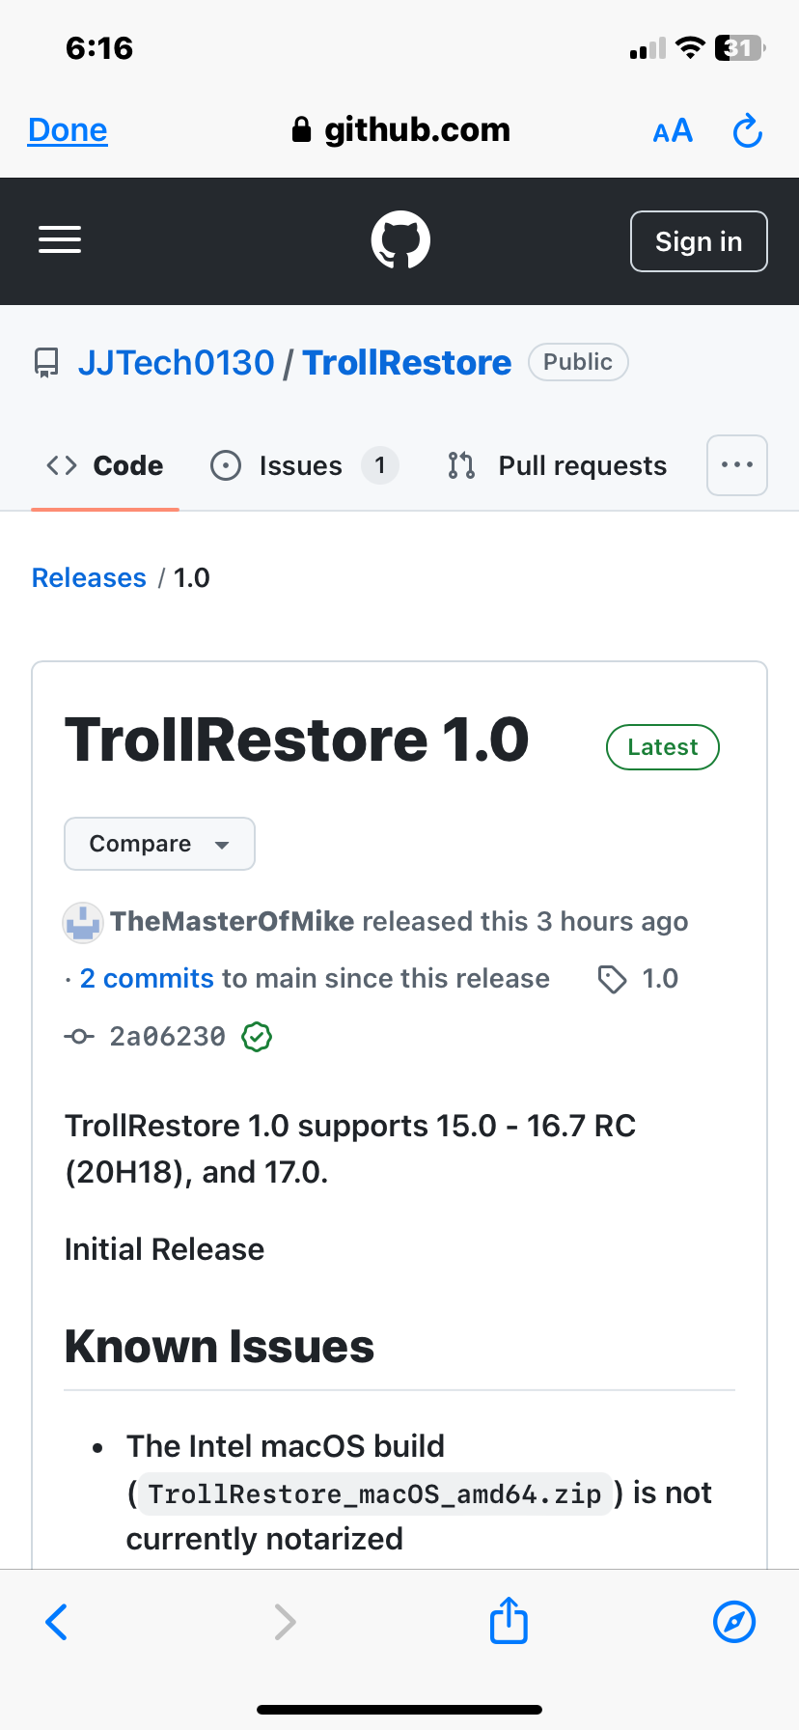Open the JJTech0130 owner profile link
Image resolution: width=799 pixels, height=1730 pixels.
(x=177, y=363)
